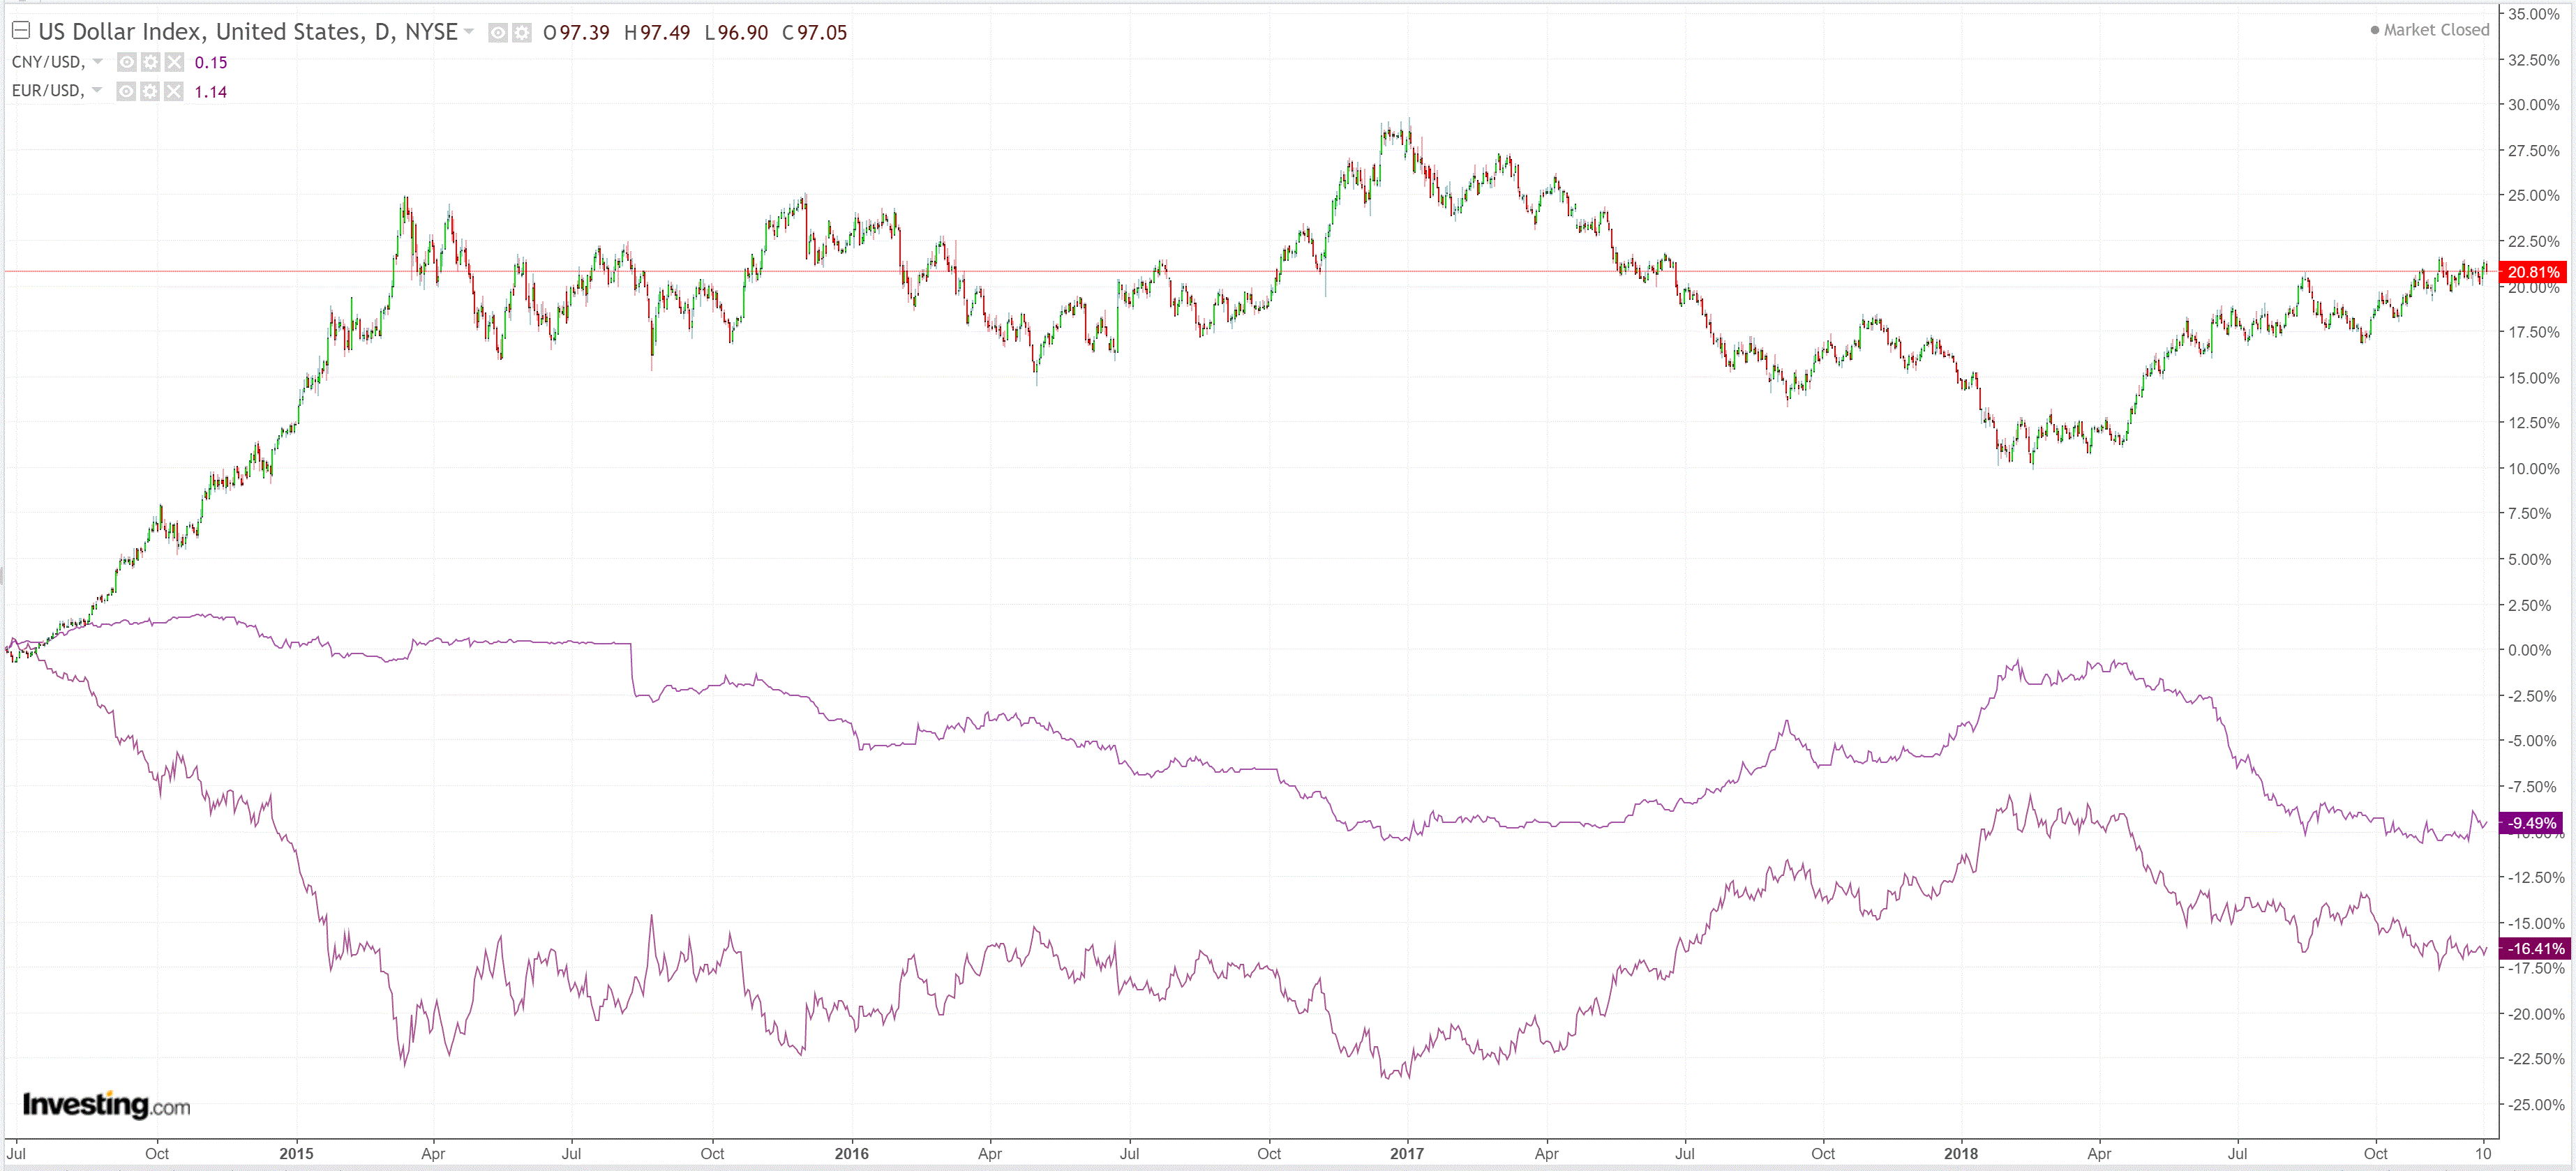Remove CNY/USD overlay with X icon
This screenshot has height=1171, width=2576.
pyautogui.click(x=174, y=62)
